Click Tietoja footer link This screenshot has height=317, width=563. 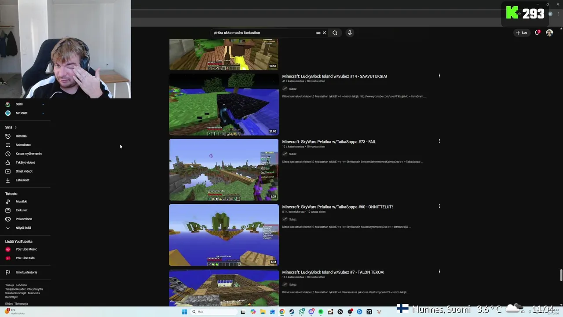click(10, 285)
